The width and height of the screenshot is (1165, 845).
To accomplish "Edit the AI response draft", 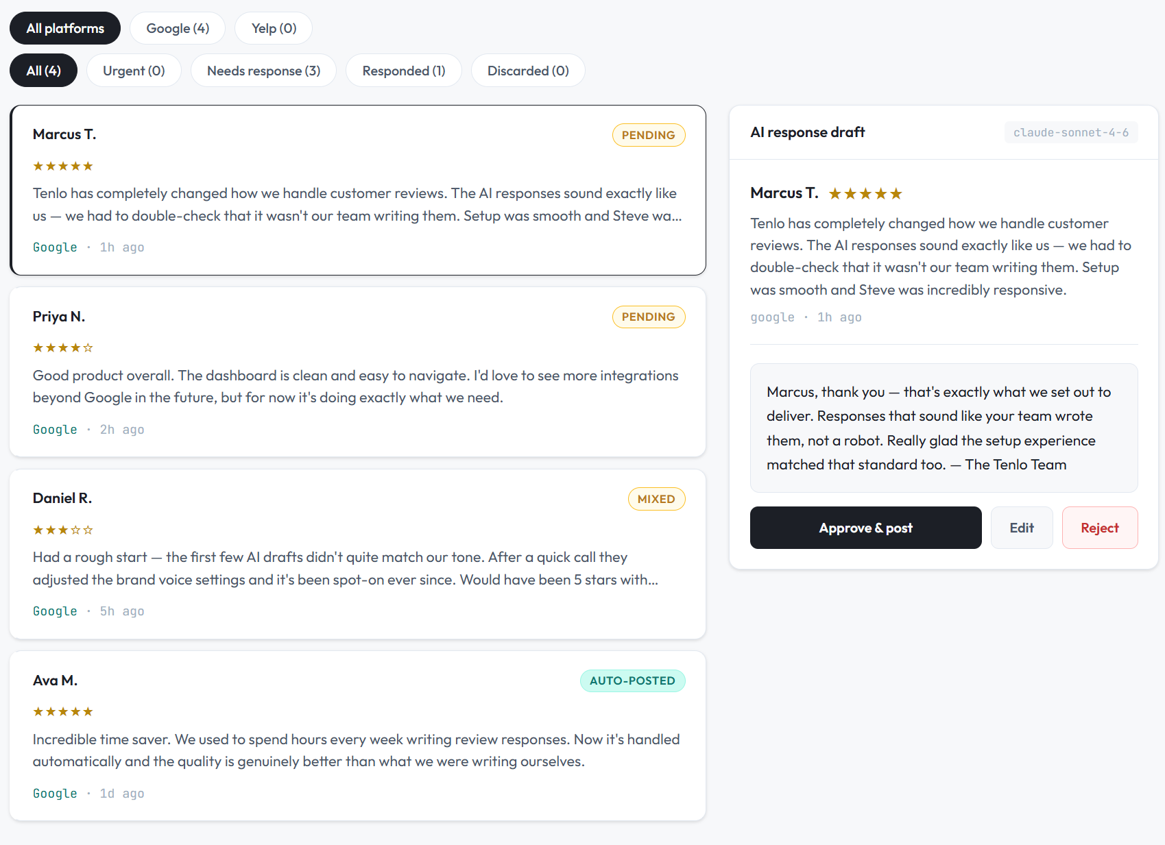I will [x=1022, y=528].
